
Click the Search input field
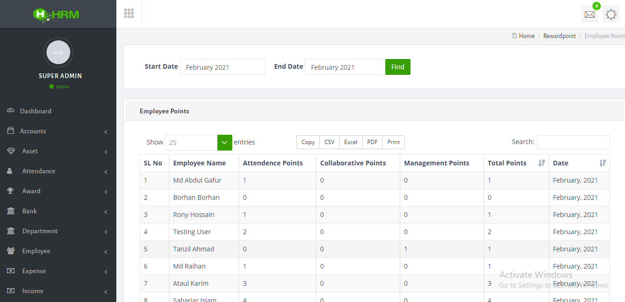[x=573, y=142]
